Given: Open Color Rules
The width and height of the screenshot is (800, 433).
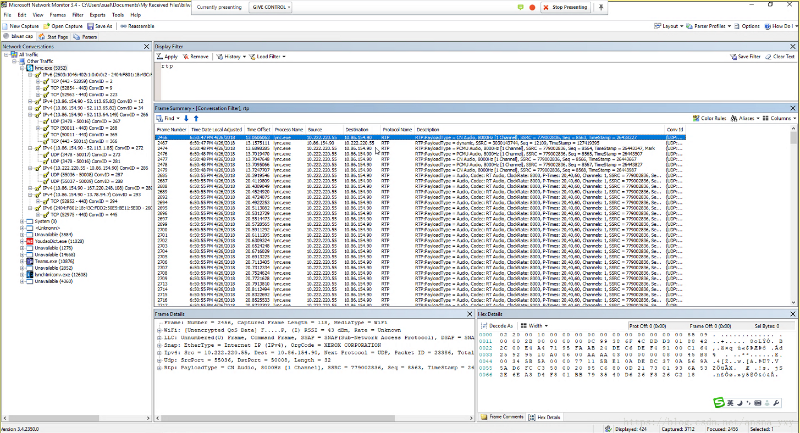Looking at the screenshot, I should pyautogui.click(x=709, y=118).
